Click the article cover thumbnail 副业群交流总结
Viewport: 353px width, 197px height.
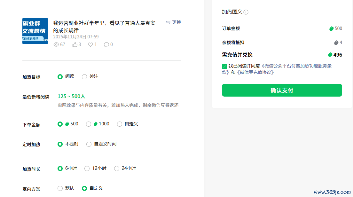pyautogui.click(x=35, y=31)
